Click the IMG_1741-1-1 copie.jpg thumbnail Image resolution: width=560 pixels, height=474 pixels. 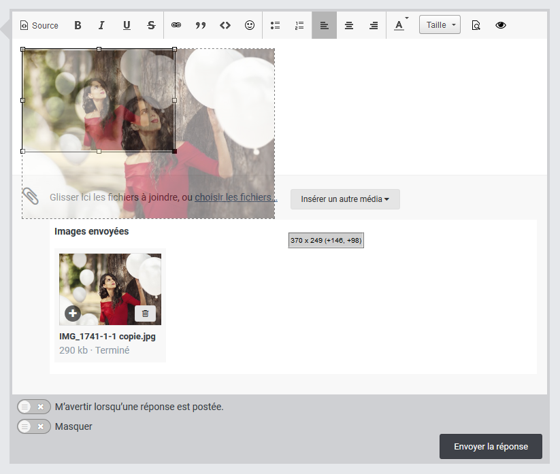pyautogui.click(x=110, y=290)
